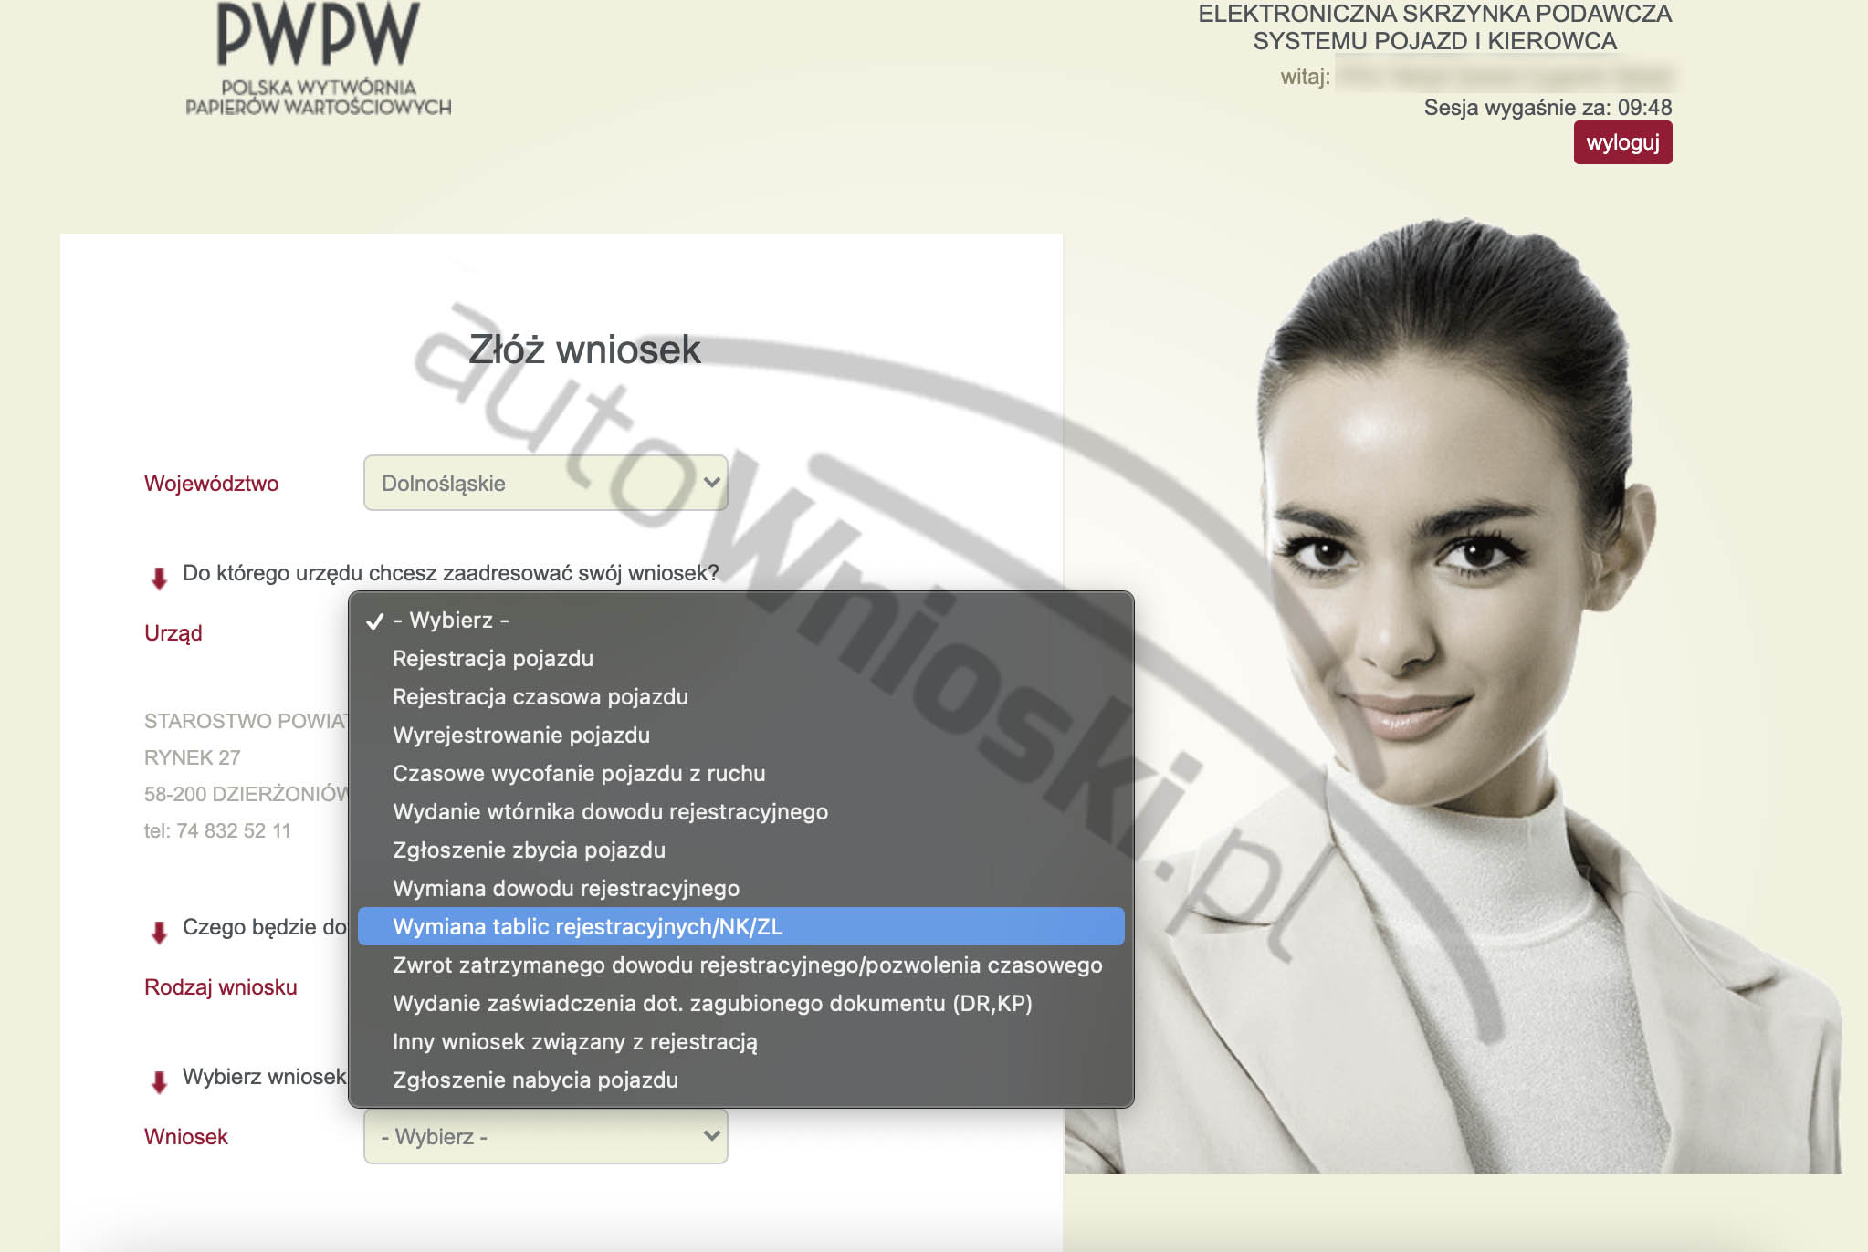The image size is (1868, 1252).
Task: Choose Czasowe wycofanie pojazdu z ruchu
Action: 579,774
